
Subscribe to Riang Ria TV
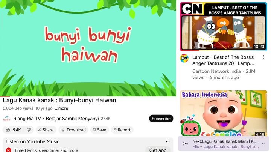pos(161,119)
